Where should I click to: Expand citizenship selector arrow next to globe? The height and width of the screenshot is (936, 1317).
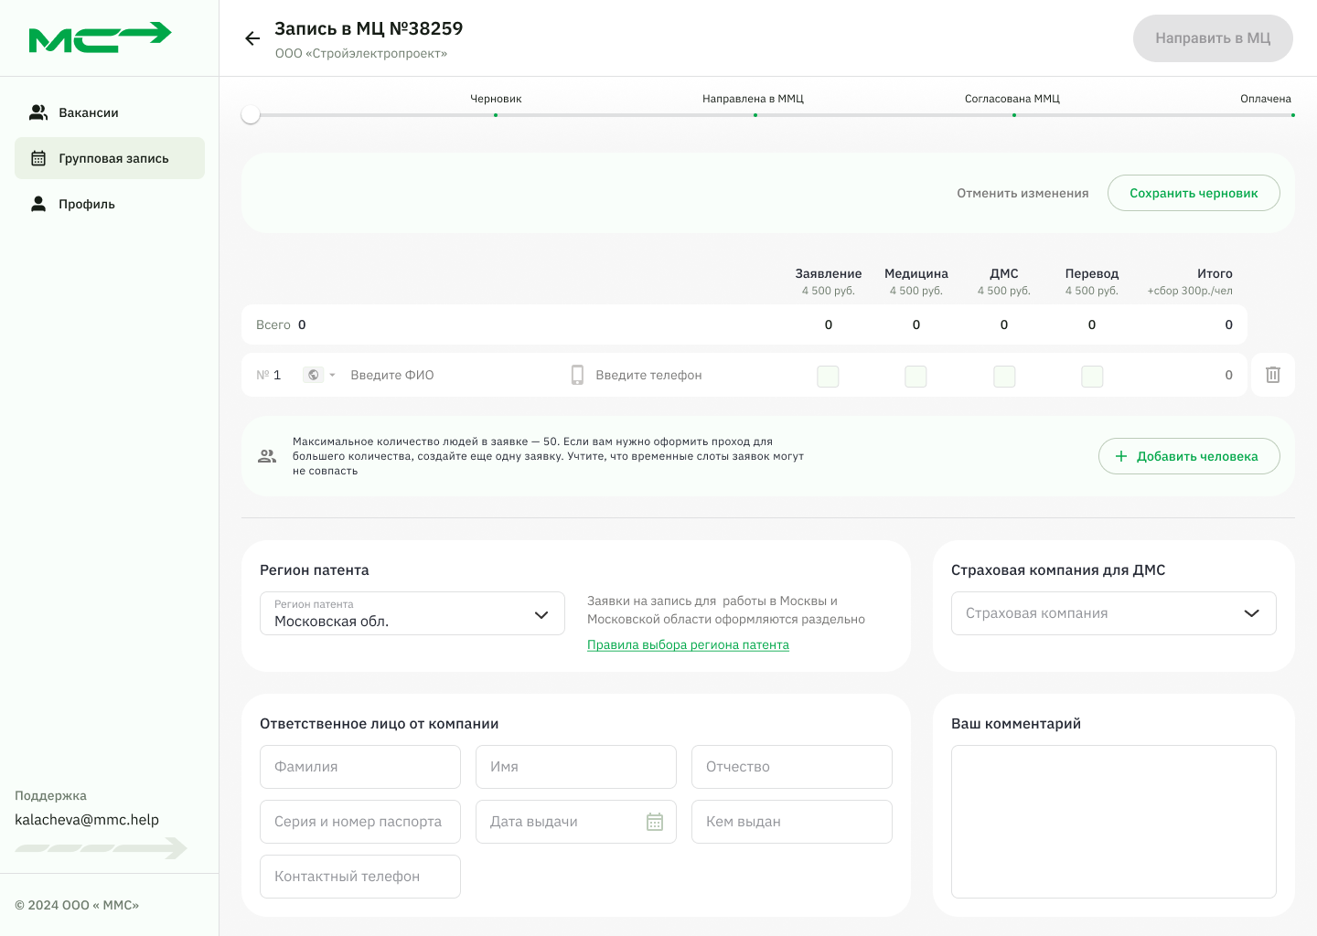[x=332, y=375]
